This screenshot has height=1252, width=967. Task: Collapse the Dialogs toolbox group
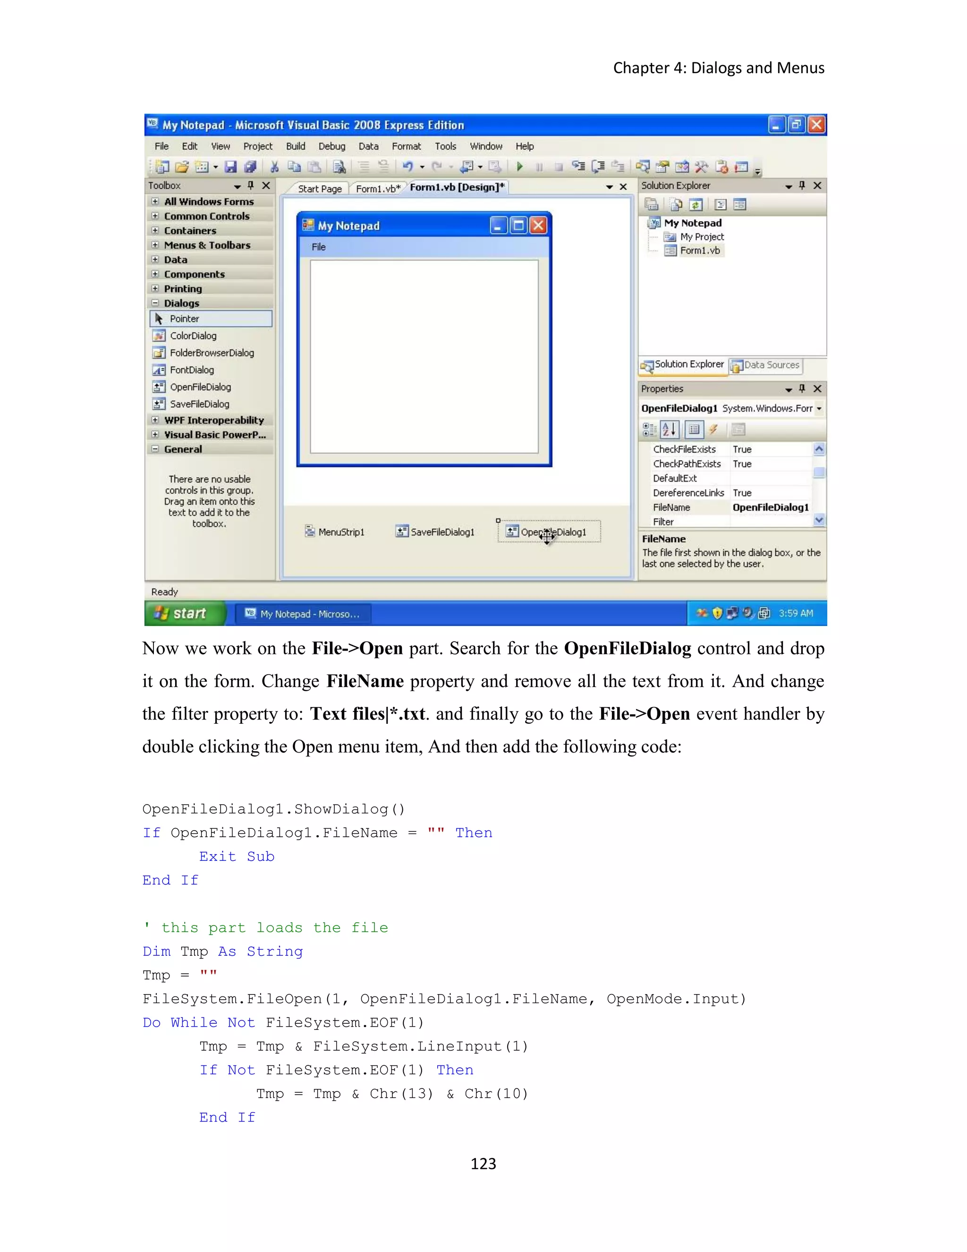click(155, 303)
